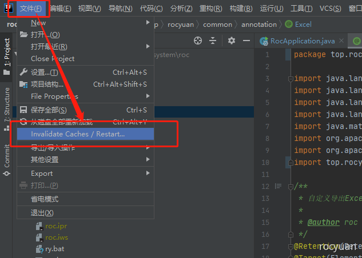This screenshot has height=258, width=362.
Task: Click the @author tag in comment
Action: click(323, 222)
